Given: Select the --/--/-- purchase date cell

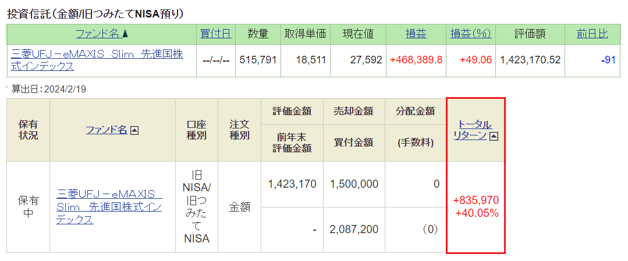Looking at the screenshot, I should (x=216, y=60).
